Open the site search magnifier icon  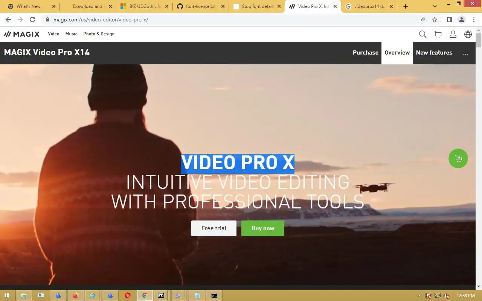423,34
